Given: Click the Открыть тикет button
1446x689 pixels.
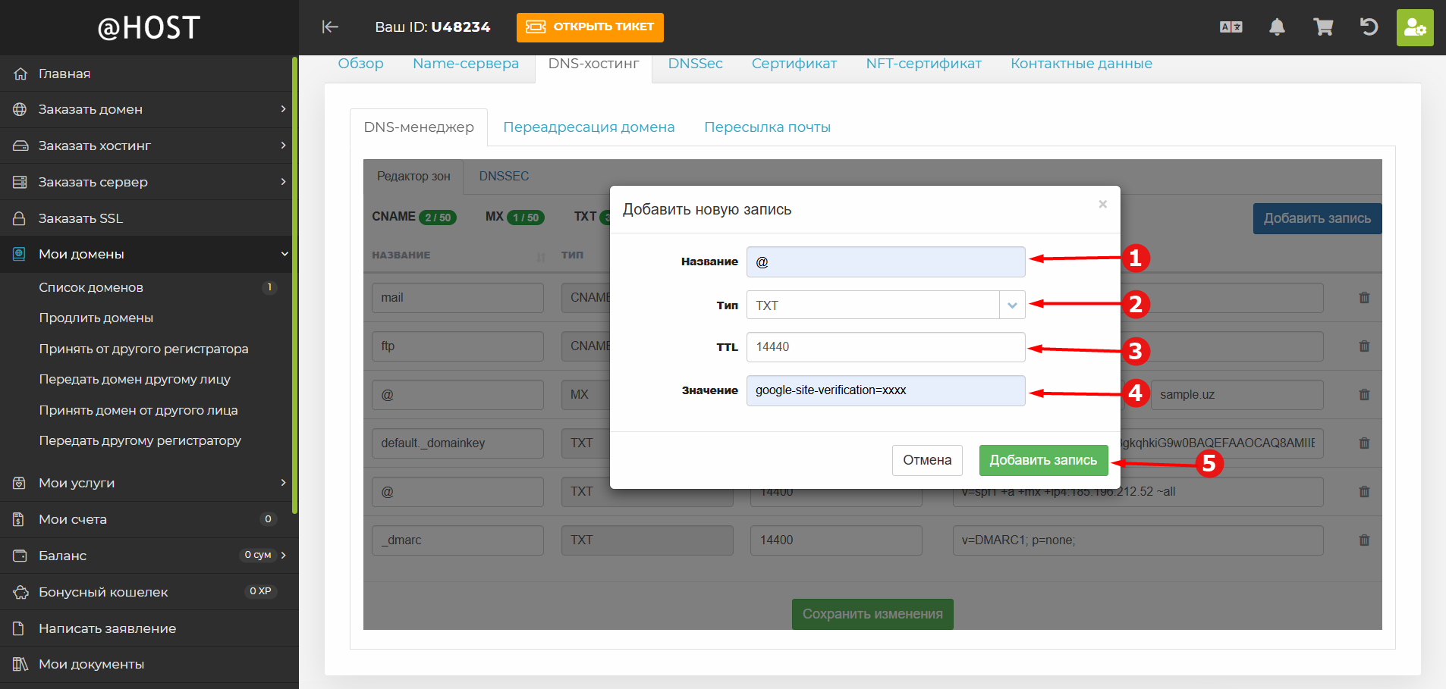Looking at the screenshot, I should pyautogui.click(x=590, y=27).
